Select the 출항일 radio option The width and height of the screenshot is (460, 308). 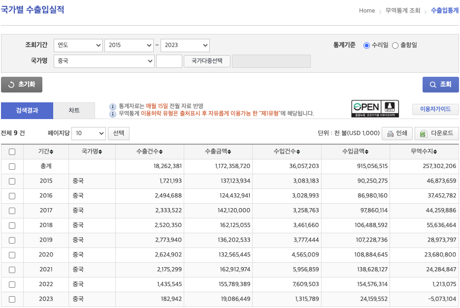(x=395, y=45)
